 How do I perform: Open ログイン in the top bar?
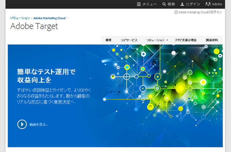193,4
